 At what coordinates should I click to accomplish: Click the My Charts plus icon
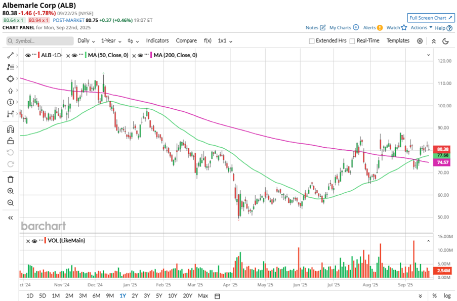[356, 27]
